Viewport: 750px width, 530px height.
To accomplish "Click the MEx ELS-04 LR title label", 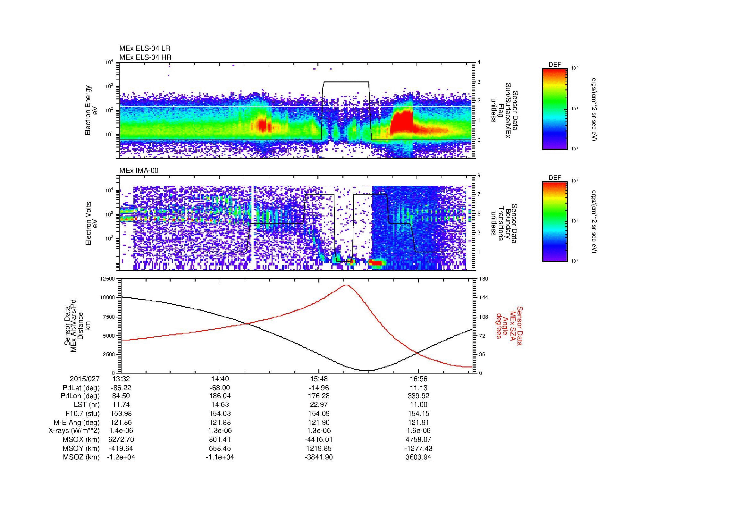I will click(145, 48).
